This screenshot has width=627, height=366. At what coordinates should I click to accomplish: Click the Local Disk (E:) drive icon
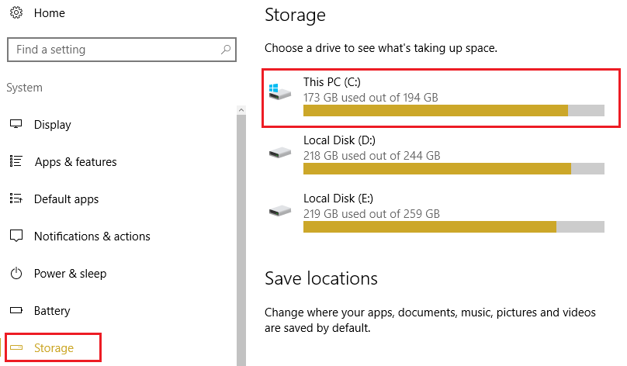tap(279, 209)
